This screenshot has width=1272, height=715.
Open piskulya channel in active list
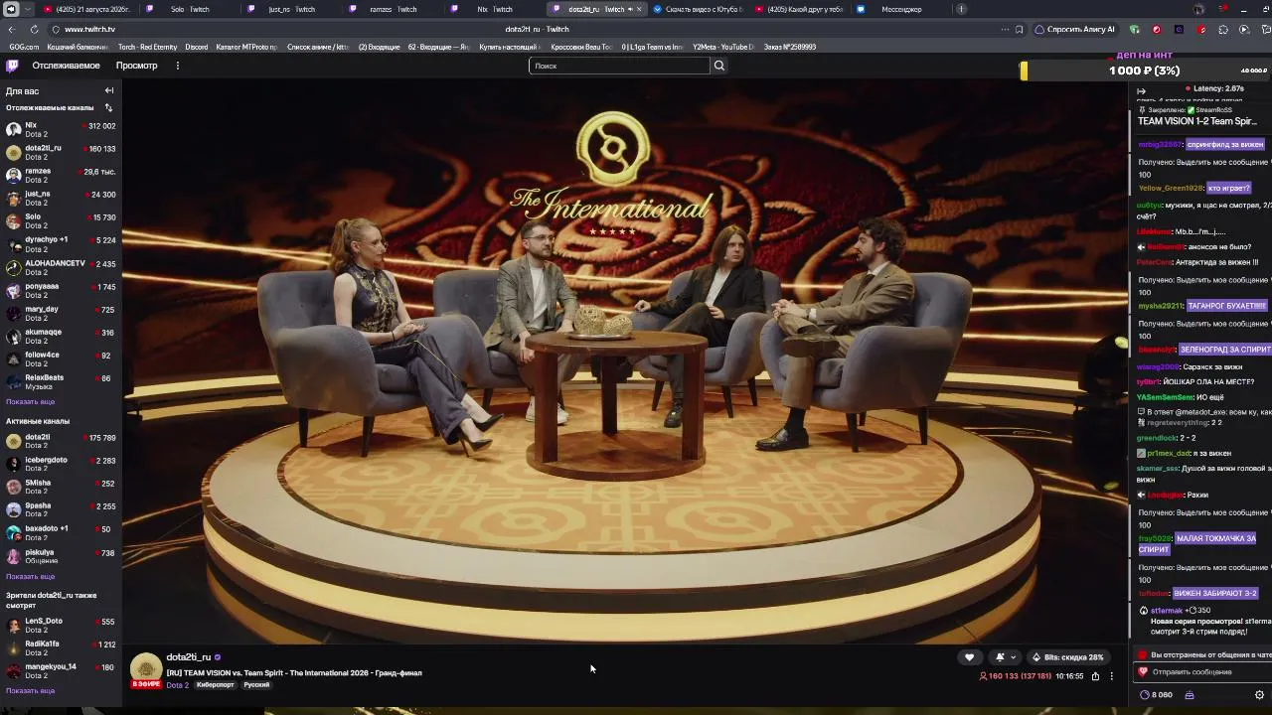click(x=61, y=556)
